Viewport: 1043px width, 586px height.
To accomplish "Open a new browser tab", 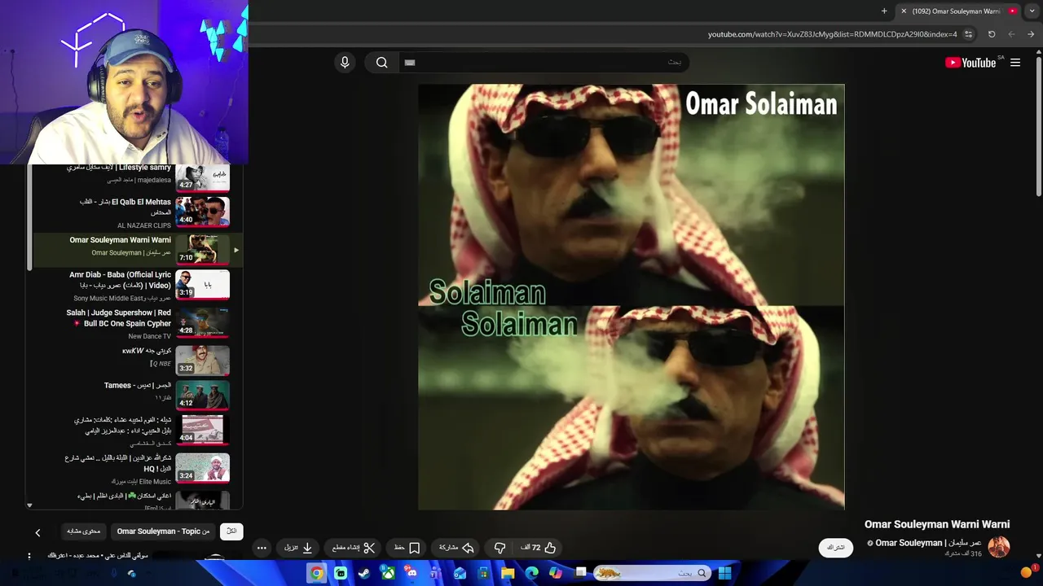I will [x=884, y=11].
